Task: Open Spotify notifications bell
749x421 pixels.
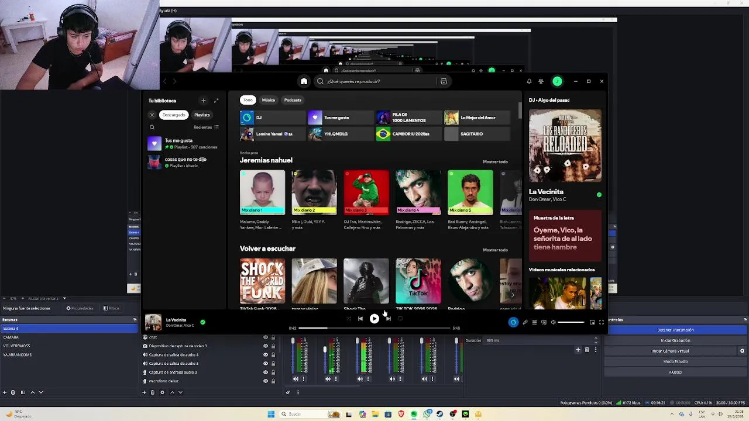Action: (x=529, y=81)
